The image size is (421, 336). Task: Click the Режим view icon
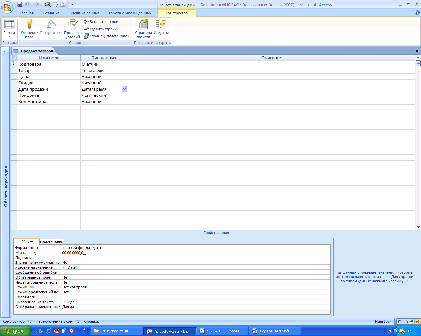click(9, 25)
